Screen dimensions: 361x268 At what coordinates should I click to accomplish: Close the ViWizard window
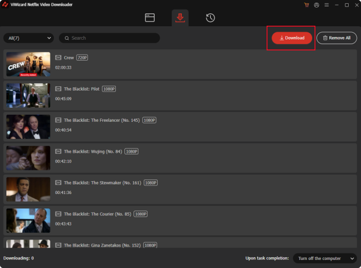[357, 5]
